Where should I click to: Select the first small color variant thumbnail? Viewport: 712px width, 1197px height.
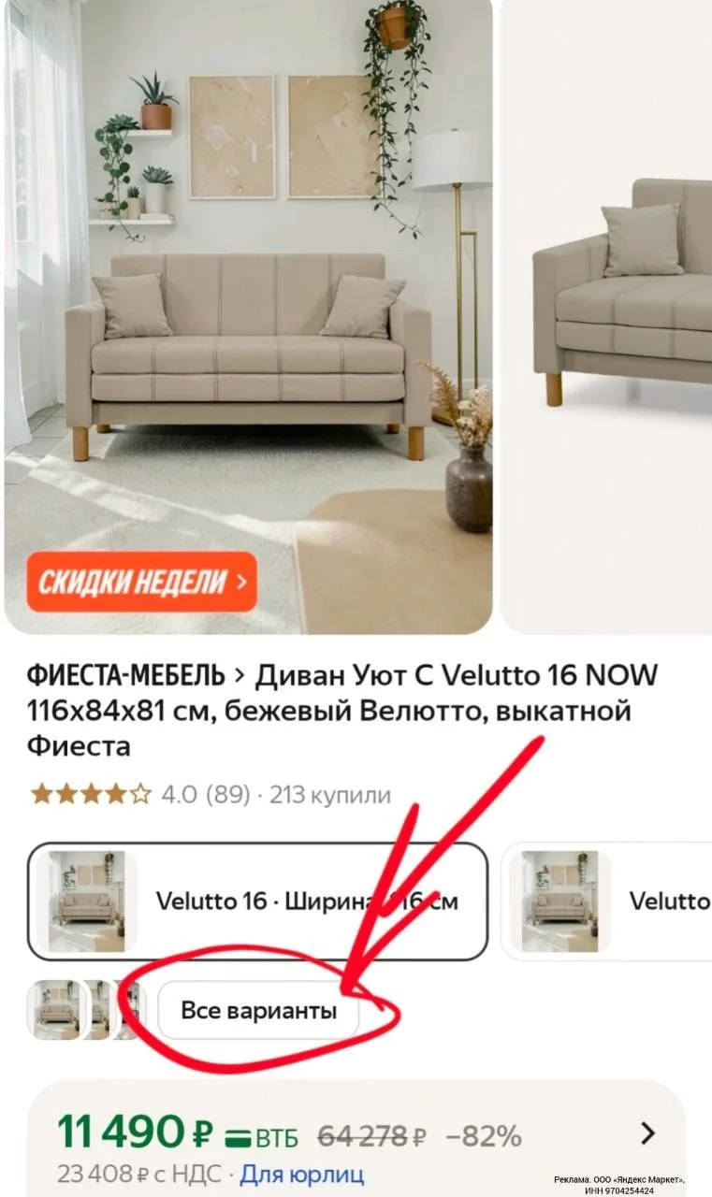tap(56, 1010)
